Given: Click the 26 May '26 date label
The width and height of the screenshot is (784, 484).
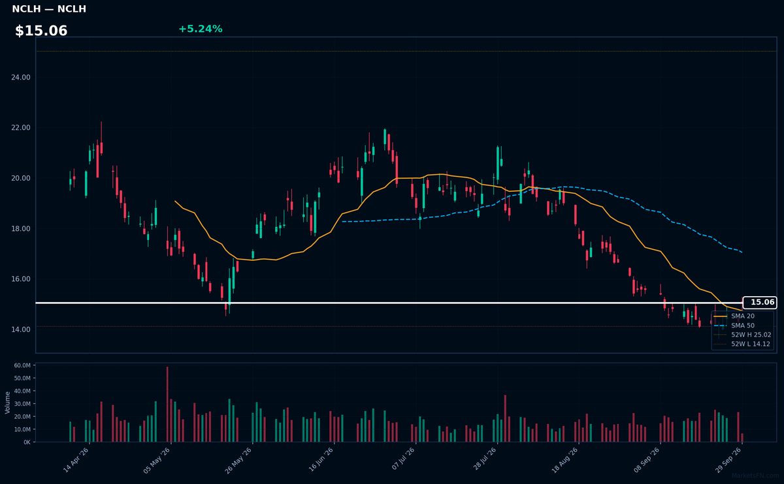Looking at the screenshot, I should (239, 459).
